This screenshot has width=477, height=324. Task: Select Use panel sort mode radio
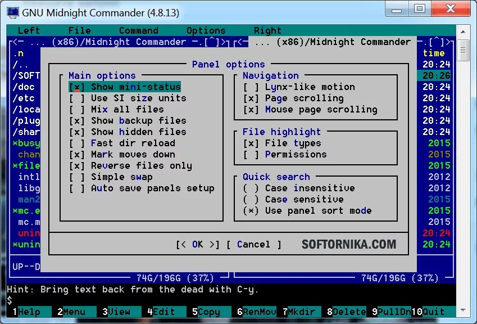pos(307,211)
